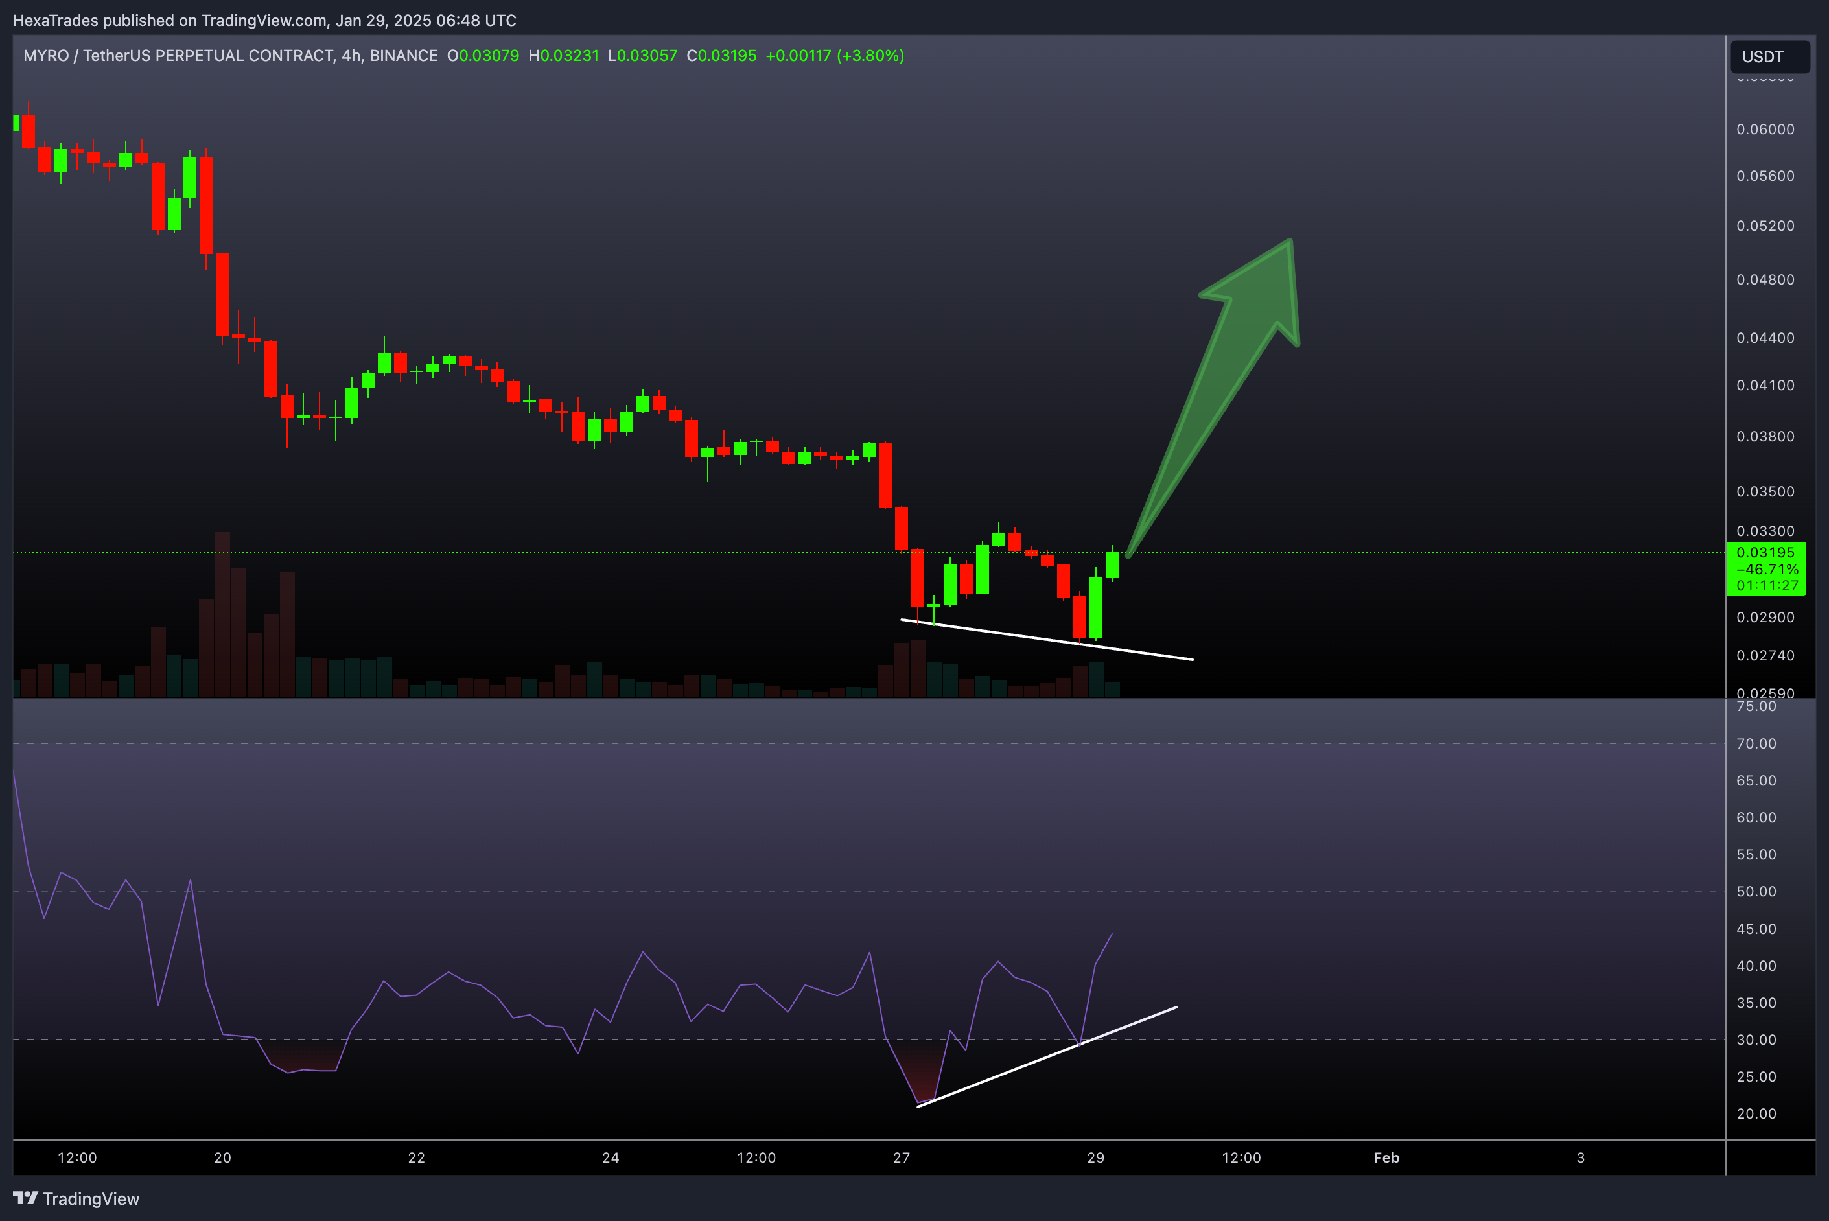Screen dimensions: 1829x1221
Task: Click the +0.00117 (+3.80%) change value
Action: point(835,55)
